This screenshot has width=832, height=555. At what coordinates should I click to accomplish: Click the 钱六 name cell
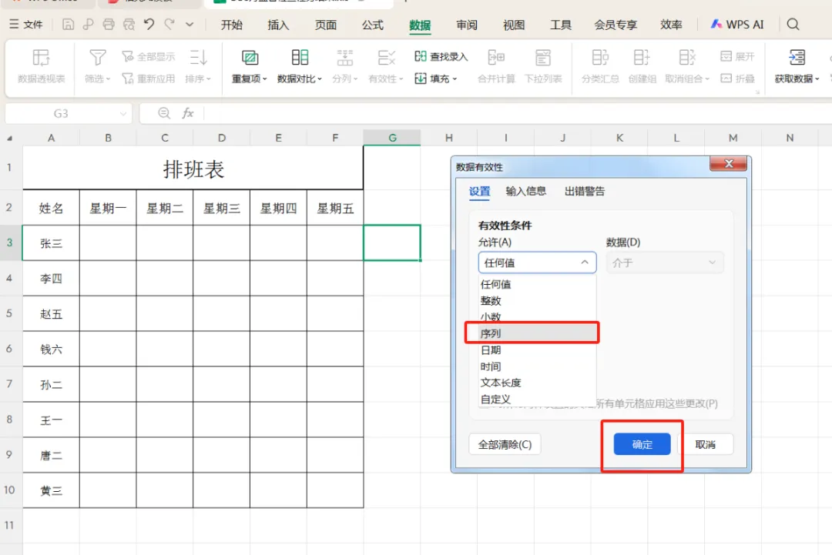[x=51, y=349]
